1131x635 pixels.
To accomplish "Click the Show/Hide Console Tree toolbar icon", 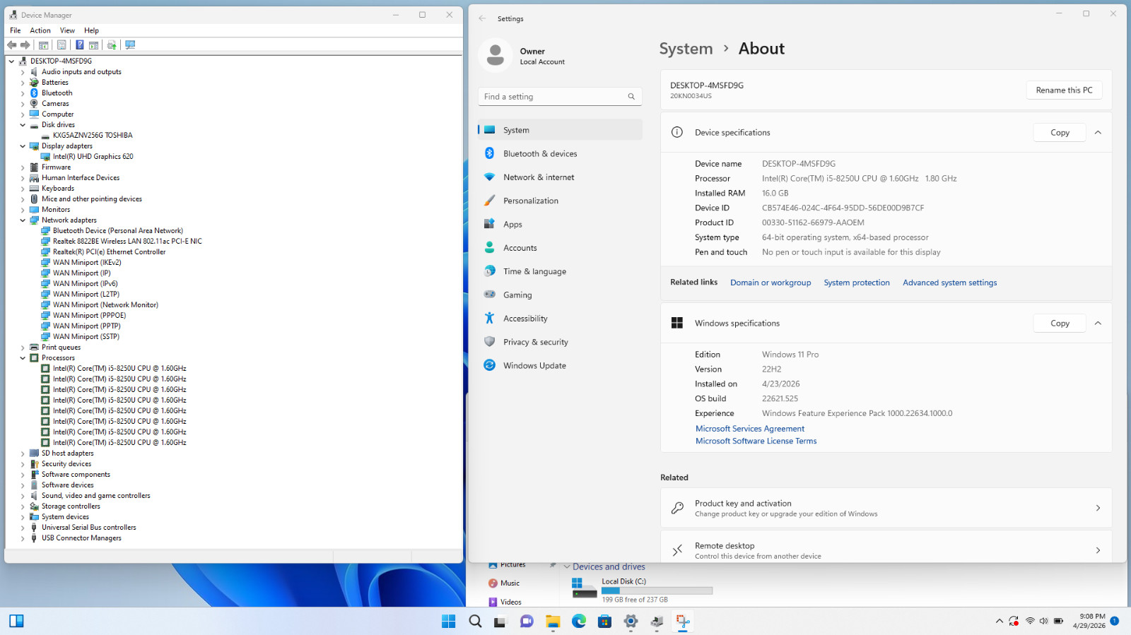I will 43,44.
